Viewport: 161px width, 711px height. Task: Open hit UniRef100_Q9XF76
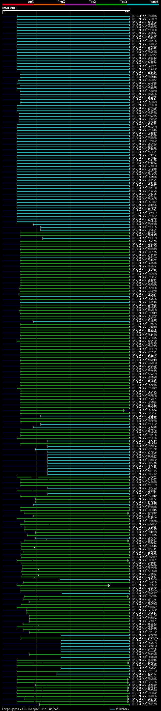click(144, 52)
